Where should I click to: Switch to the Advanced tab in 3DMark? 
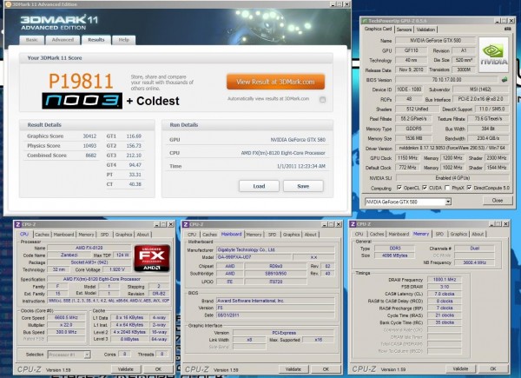[x=63, y=40]
